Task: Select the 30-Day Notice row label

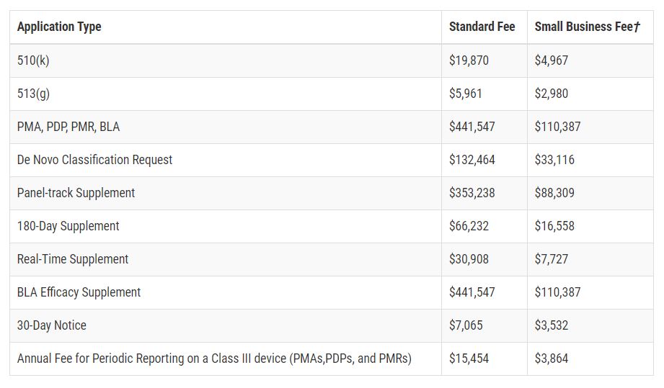Action: 52,325
